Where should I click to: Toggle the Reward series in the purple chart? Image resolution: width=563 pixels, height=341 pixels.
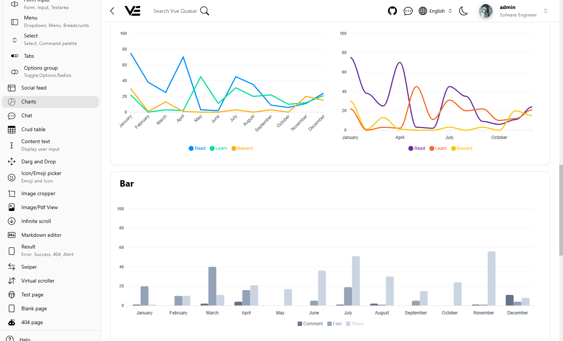[x=461, y=148]
